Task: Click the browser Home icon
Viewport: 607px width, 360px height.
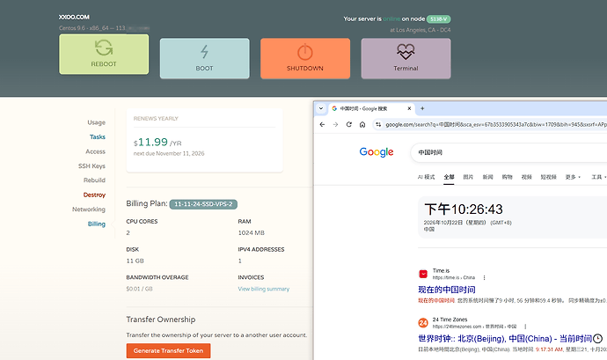Action: pos(362,124)
